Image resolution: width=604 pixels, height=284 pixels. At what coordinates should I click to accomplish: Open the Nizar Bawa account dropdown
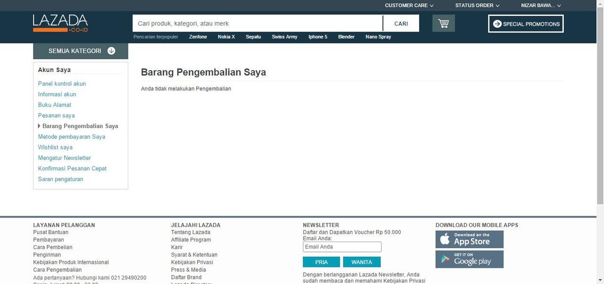click(541, 6)
